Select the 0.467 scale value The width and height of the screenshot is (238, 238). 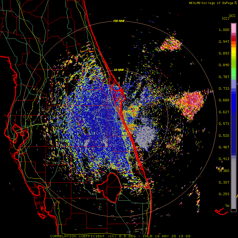224,147
